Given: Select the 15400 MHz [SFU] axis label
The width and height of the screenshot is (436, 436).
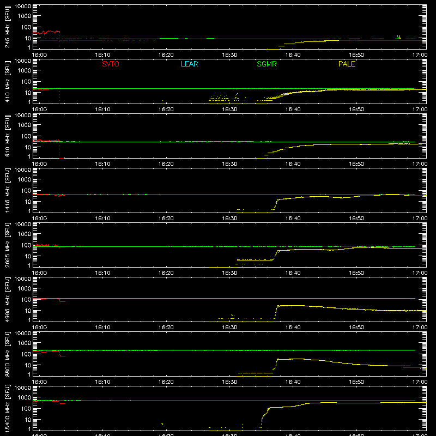Looking at the screenshot, I should pos(8,408).
